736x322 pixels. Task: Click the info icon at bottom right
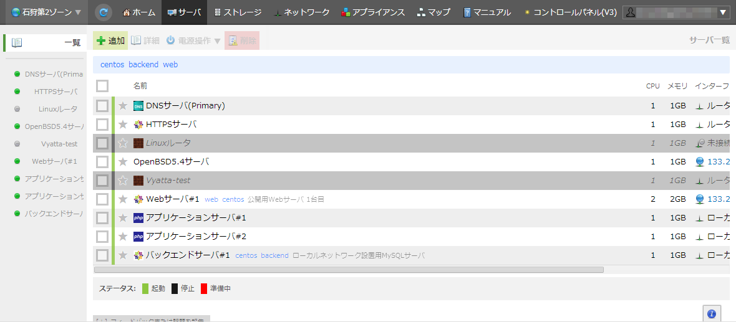tap(712, 313)
